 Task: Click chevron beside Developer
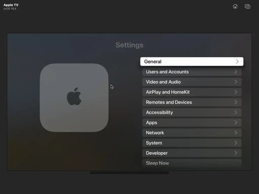(236, 153)
